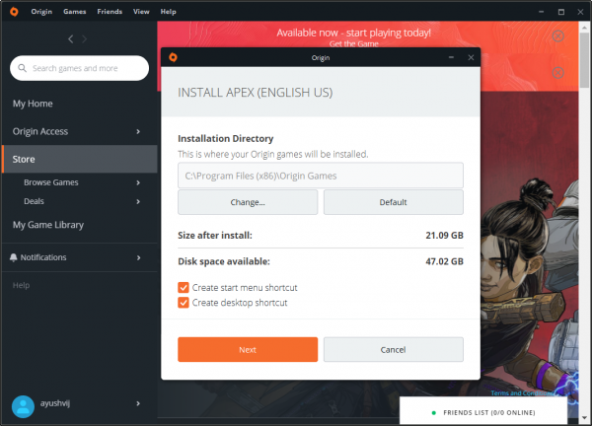Click the Change... directory button
The width and height of the screenshot is (592, 426).
[248, 202]
